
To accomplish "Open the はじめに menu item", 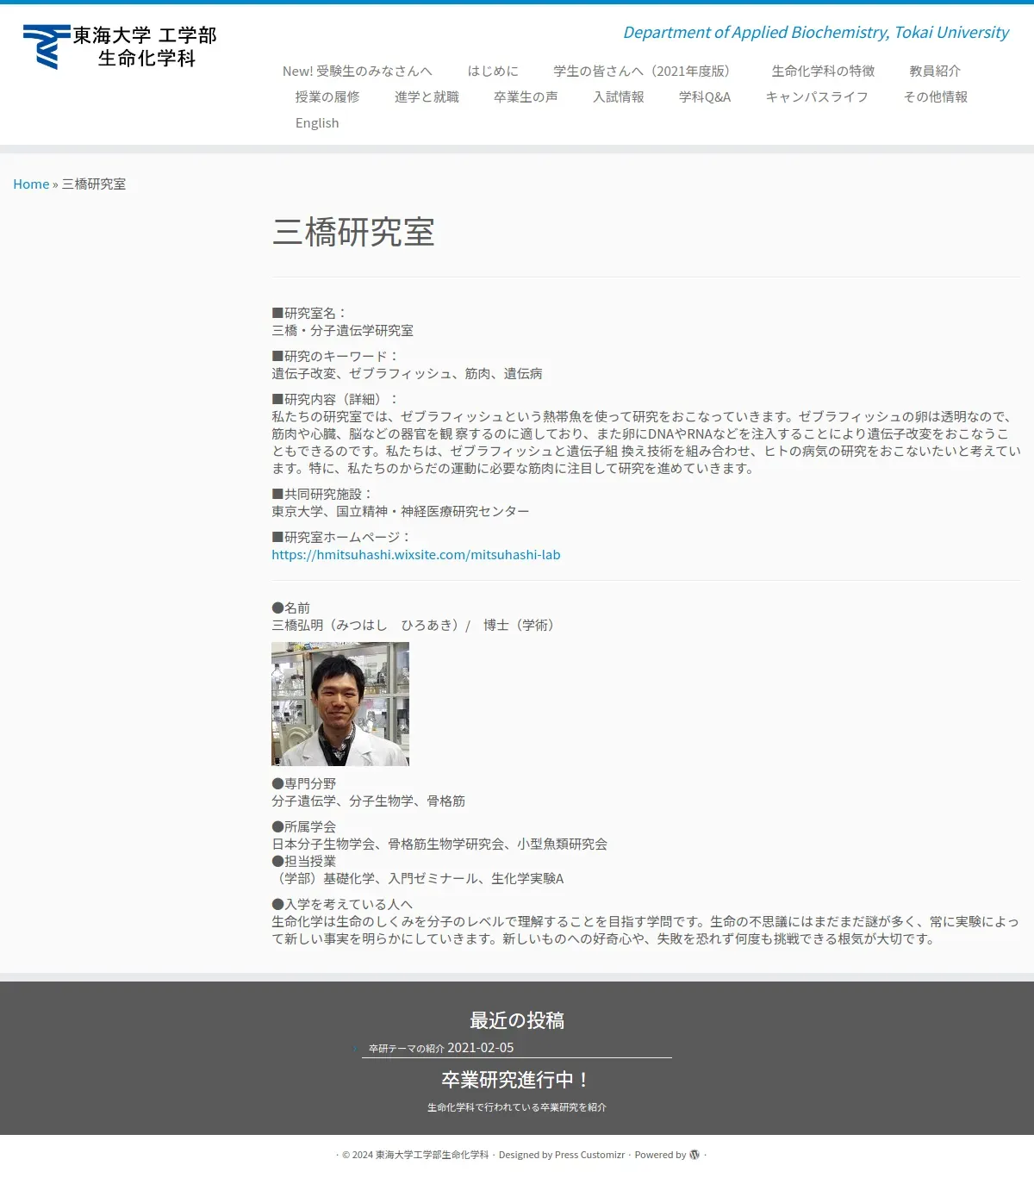I will (x=493, y=72).
